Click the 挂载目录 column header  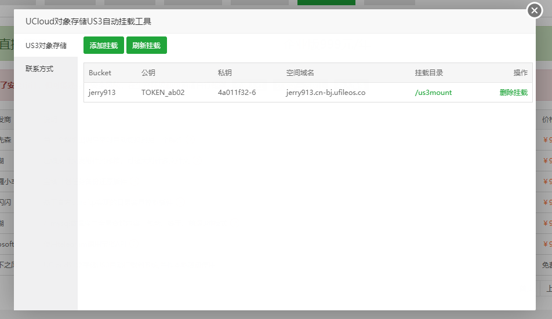(x=429, y=73)
